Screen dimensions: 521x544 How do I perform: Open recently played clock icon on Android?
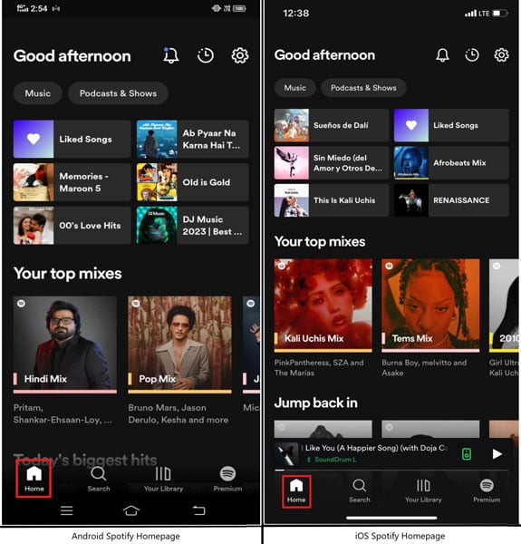tap(205, 55)
